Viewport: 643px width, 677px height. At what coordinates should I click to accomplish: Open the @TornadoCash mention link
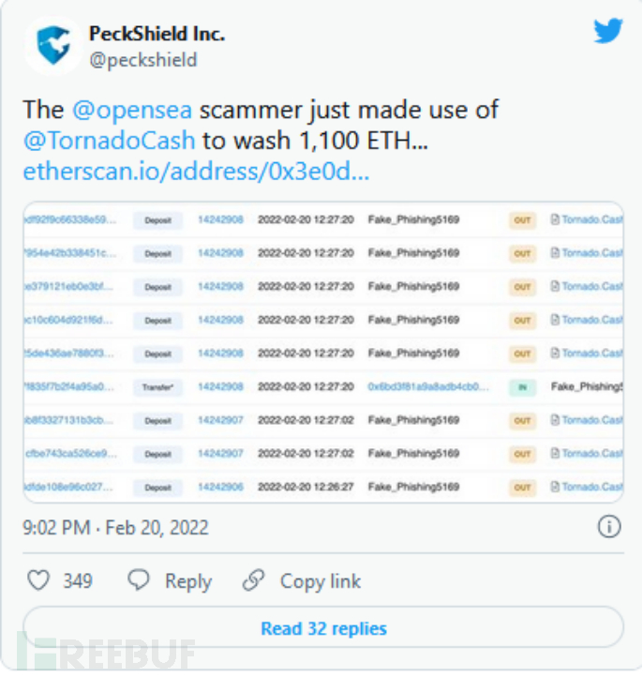pyautogui.click(x=110, y=141)
